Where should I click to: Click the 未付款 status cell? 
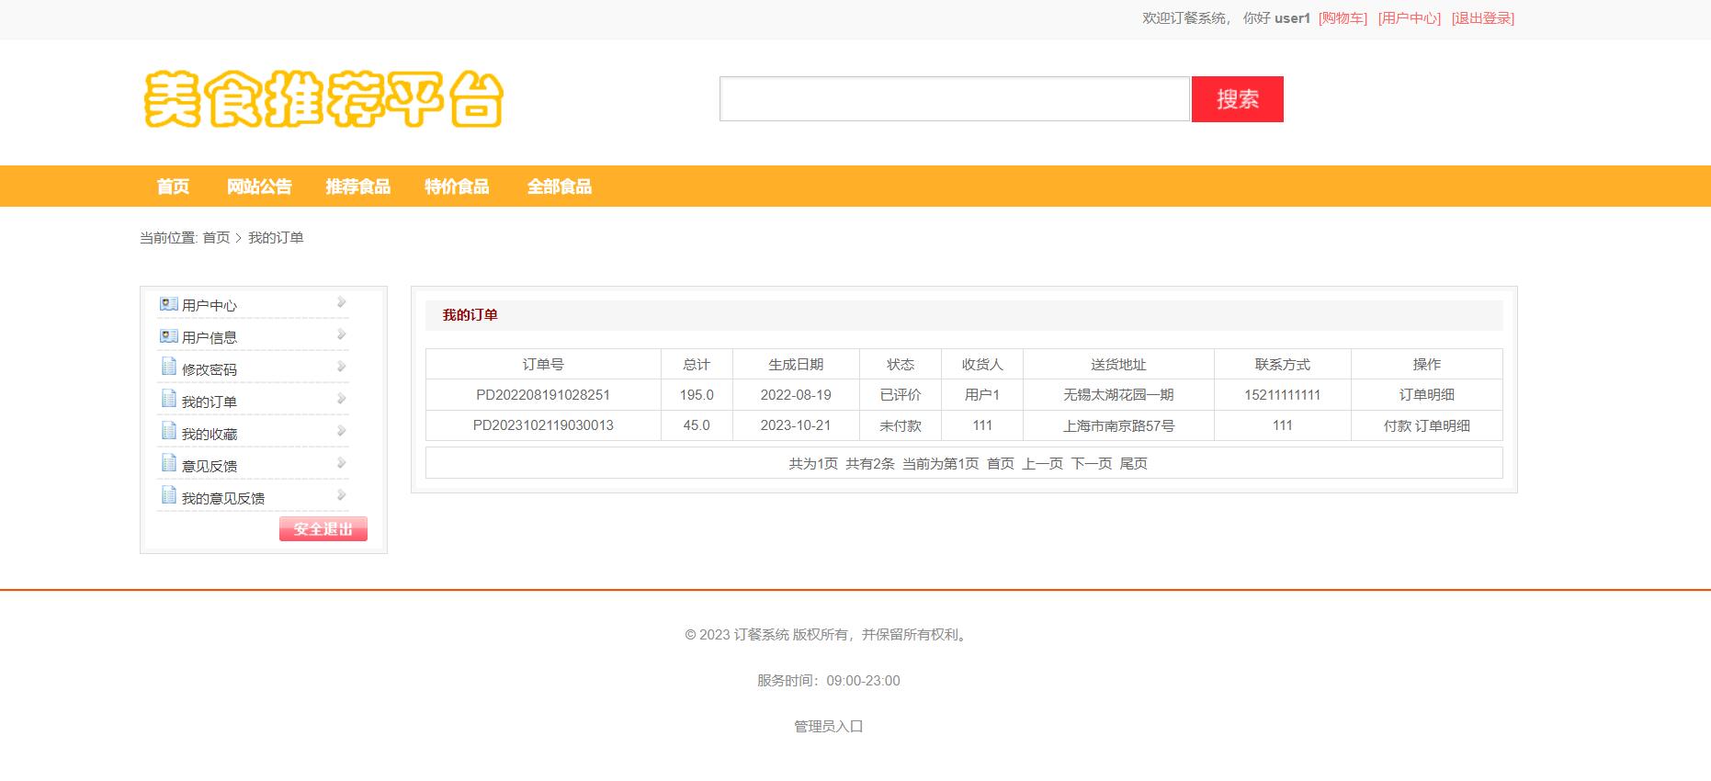point(901,425)
